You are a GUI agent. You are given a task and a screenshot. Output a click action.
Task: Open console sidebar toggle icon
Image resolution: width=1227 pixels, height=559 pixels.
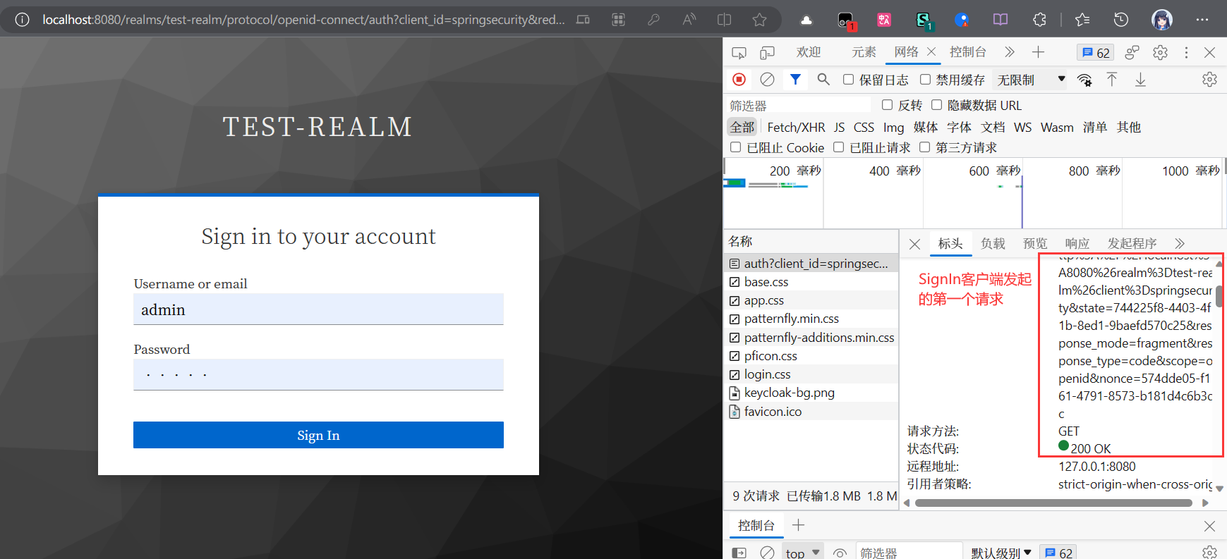tap(739, 553)
